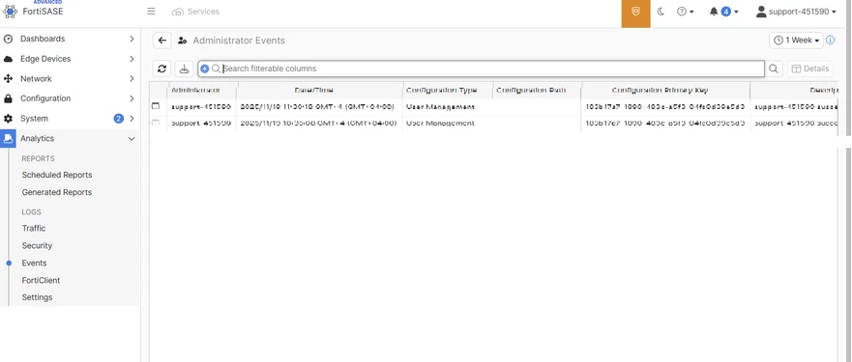
Task: Open the Services cloud icon
Action: pyautogui.click(x=177, y=12)
